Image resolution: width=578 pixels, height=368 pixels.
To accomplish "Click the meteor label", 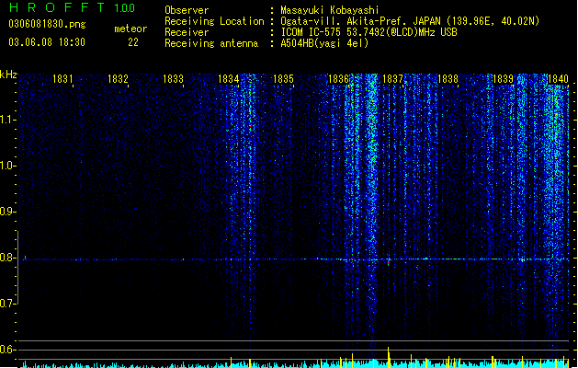I will click(x=130, y=29).
